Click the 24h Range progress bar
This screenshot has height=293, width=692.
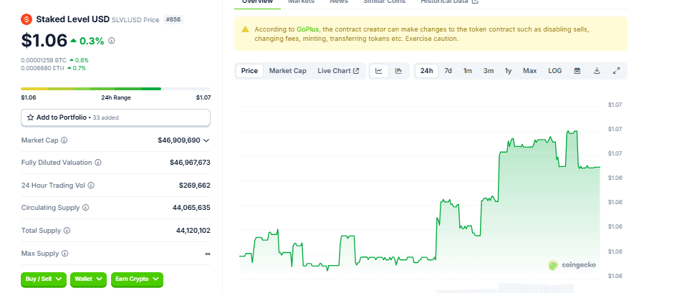pos(115,89)
